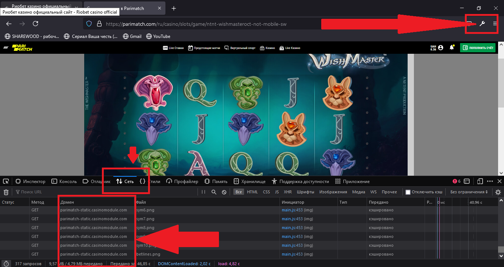Open the 'Без ограничения' throttling dropdown
504x267 pixels.
(x=469, y=192)
